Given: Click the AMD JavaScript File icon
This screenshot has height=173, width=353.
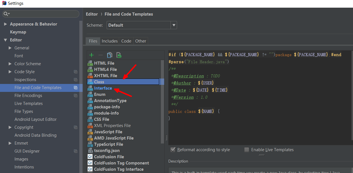Looking at the screenshot, I should click(90, 138).
